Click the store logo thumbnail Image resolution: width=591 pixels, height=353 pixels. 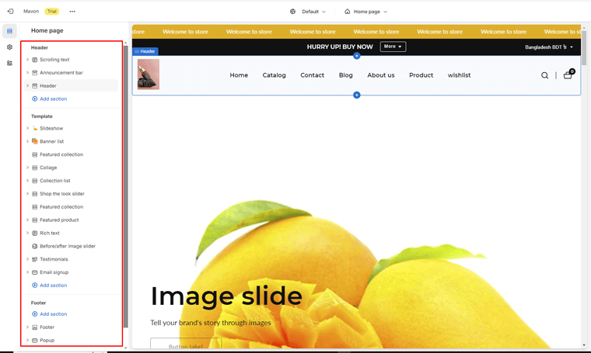pyautogui.click(x=149, y=74)
